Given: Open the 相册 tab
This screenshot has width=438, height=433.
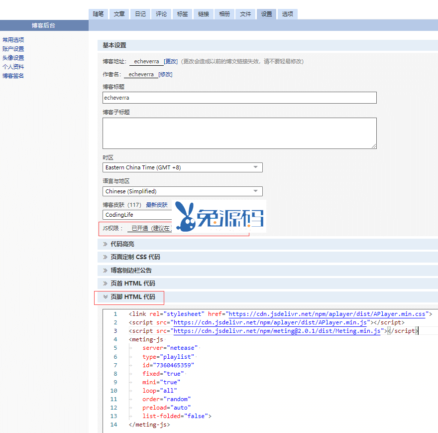Looking at the screenshot, I should 224,14.
